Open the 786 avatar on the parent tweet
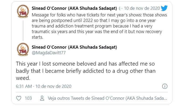This screenshot has height=109, width=187. pos(23,12)
